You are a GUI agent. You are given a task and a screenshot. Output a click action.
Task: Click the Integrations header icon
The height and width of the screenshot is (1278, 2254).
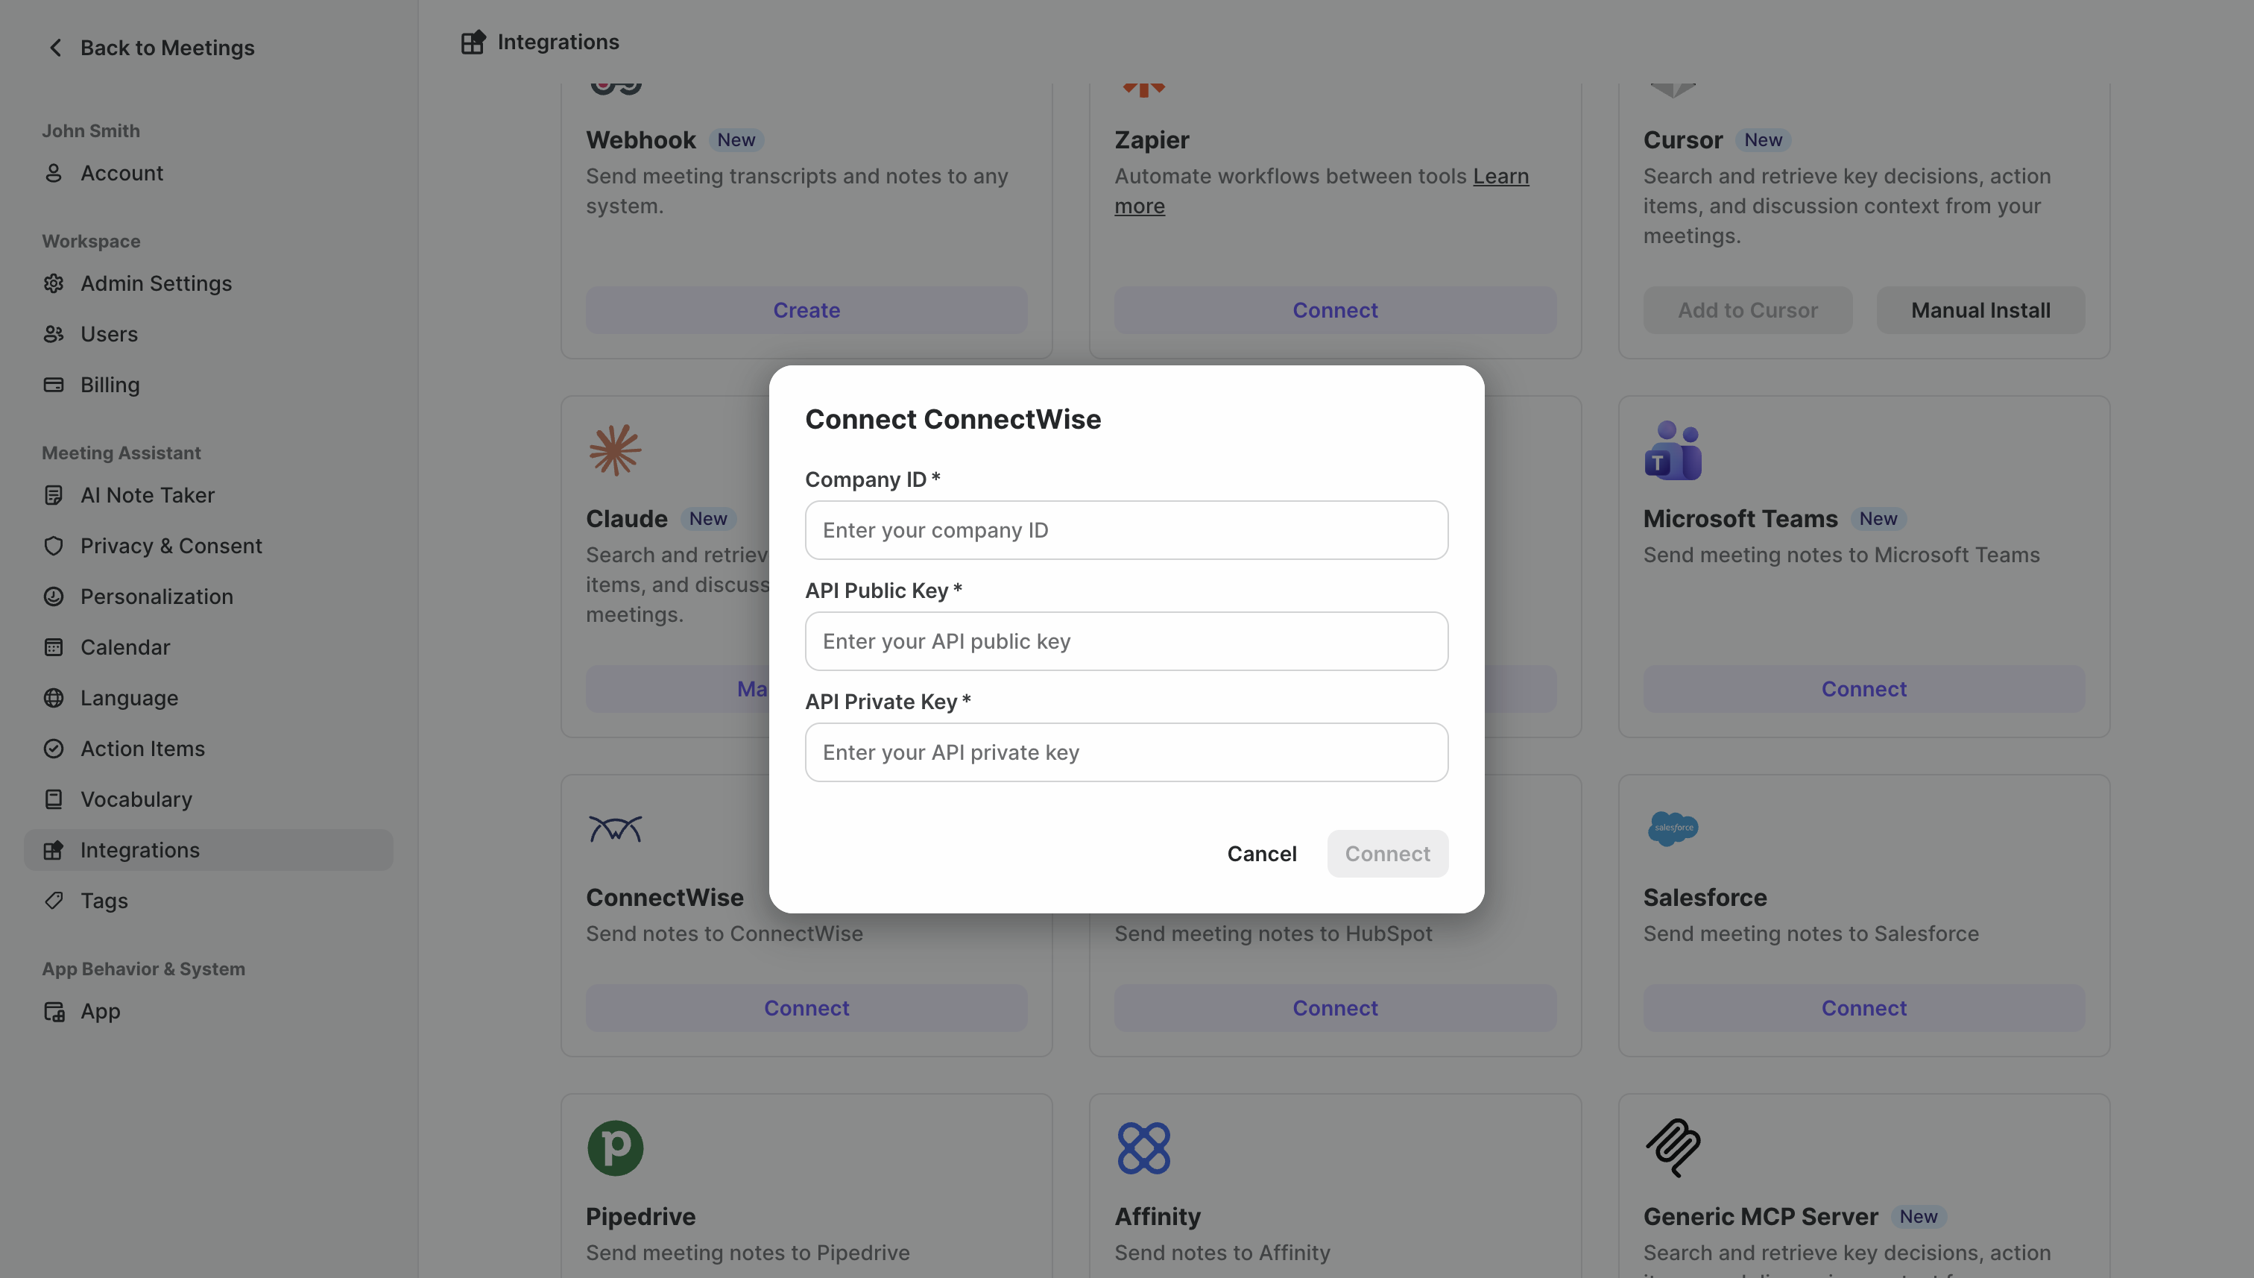(x=473, y=43)
